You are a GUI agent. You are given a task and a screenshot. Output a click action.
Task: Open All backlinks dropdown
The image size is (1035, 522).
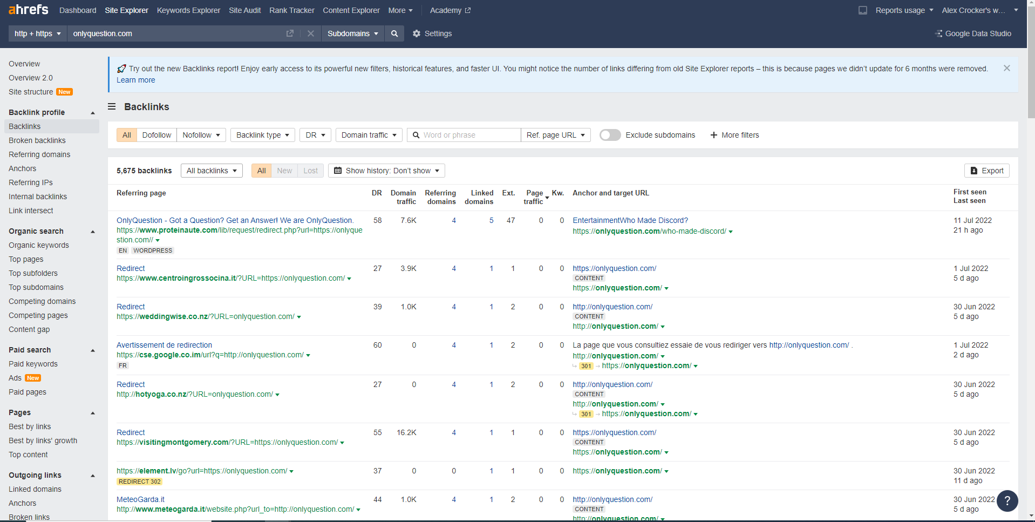[x=212, y=171]
